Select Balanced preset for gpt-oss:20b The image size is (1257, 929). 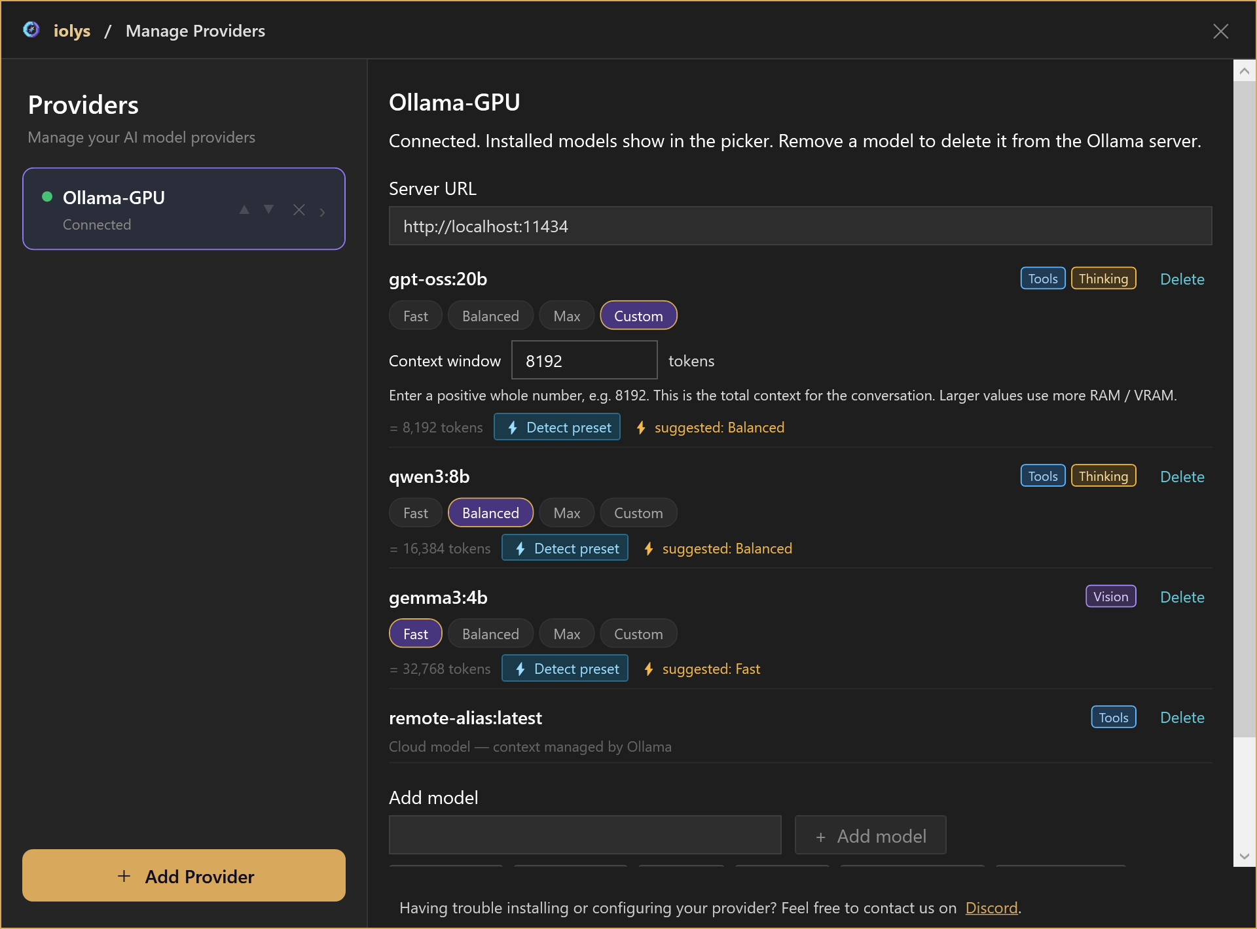(490, 316)
